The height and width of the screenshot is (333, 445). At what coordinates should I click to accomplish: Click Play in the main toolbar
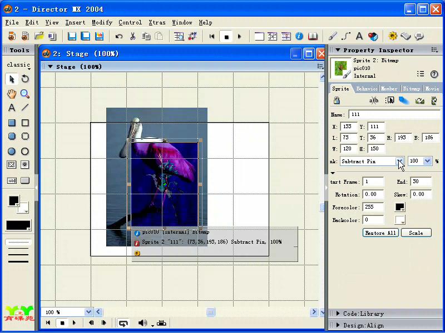(240, 36)
